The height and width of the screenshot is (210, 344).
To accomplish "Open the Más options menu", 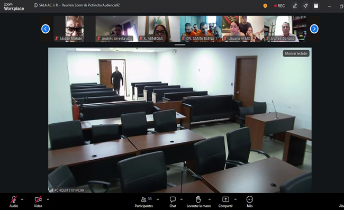I will pos(250,202).
